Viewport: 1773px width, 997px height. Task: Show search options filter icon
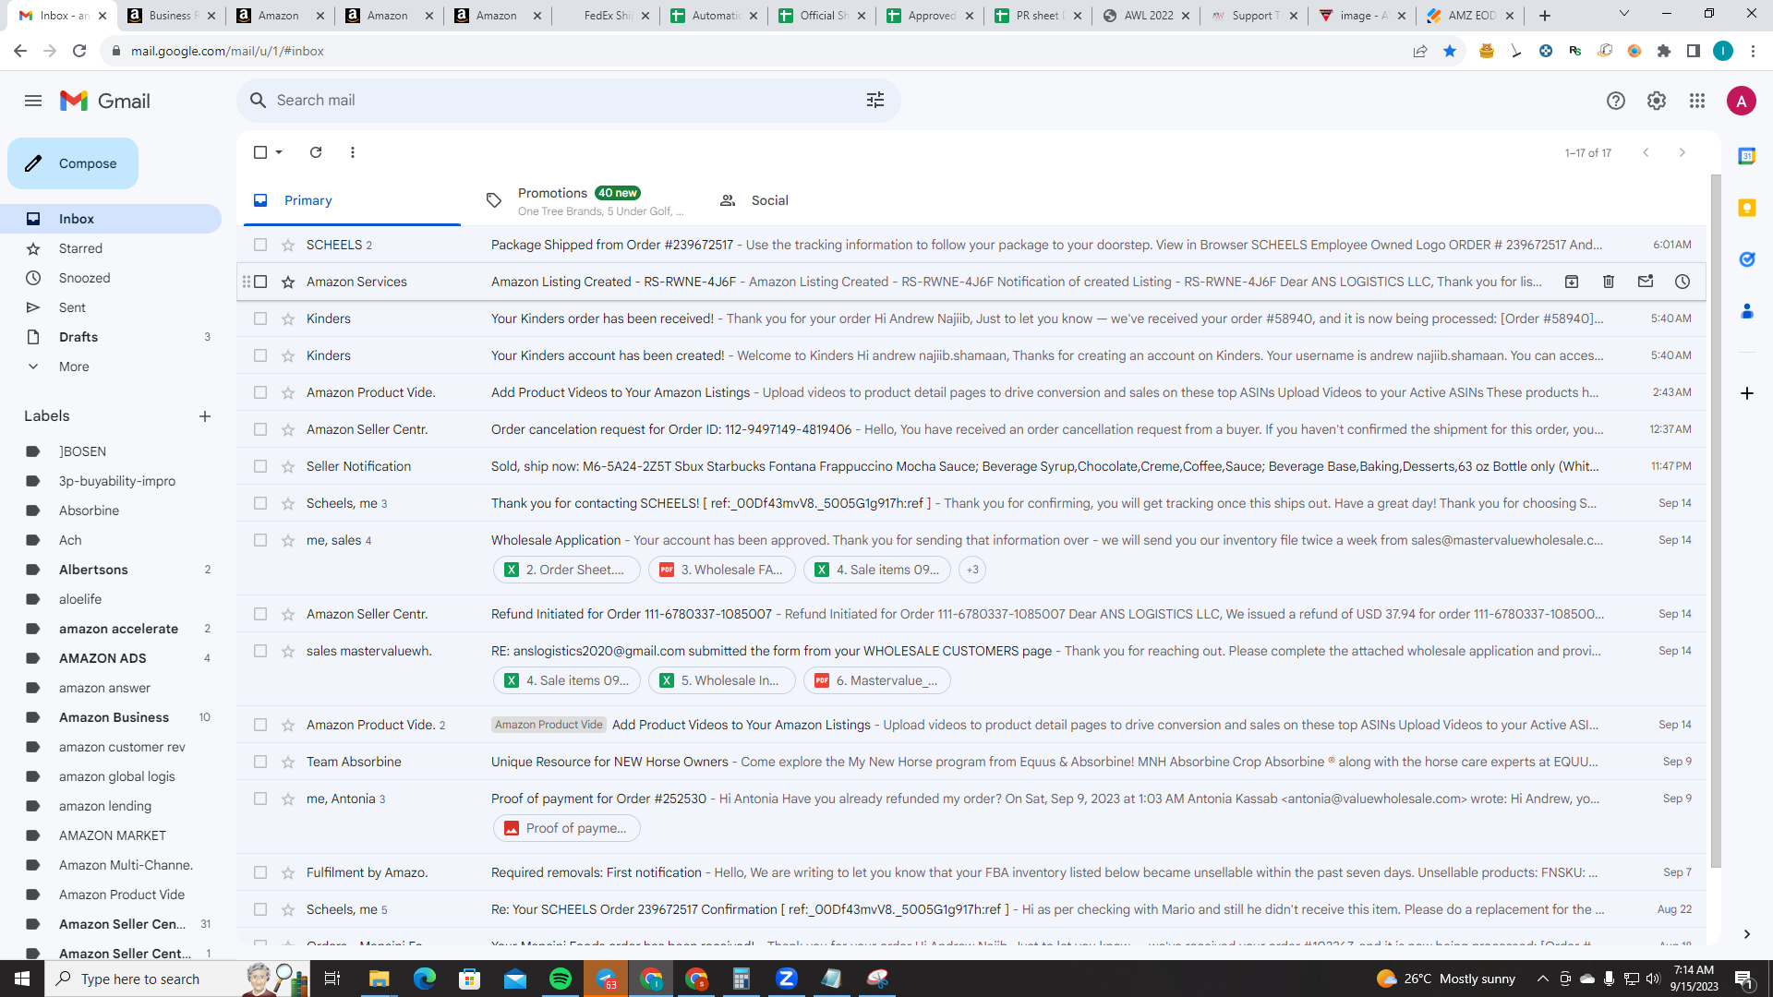(x=875, y=100)
